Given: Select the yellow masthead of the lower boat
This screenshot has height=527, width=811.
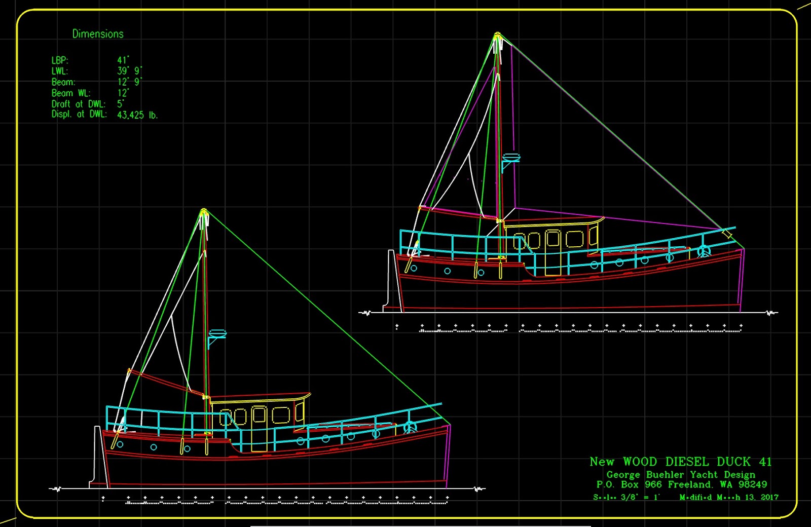Looking at the screenshot, I should 204,213.
